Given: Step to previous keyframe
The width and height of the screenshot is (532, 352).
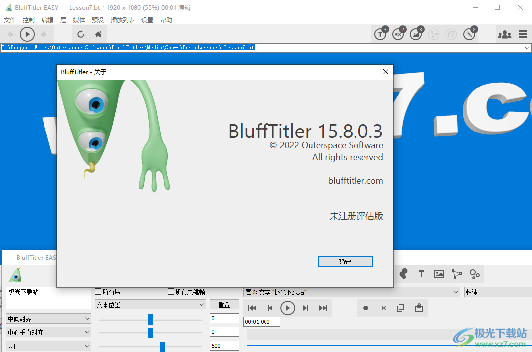Looking at the screenshot, I should click(270, 308).
